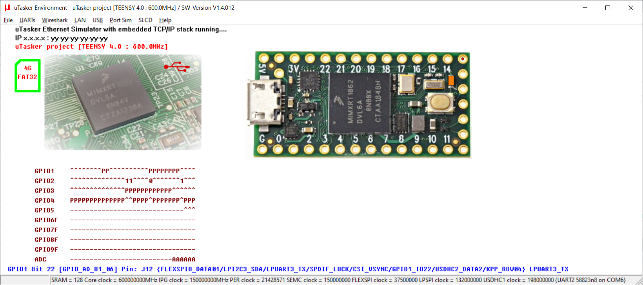Toggle pin 0 pad on bottom row
This screenshot has width=643, height=285.
click(278, 149)
